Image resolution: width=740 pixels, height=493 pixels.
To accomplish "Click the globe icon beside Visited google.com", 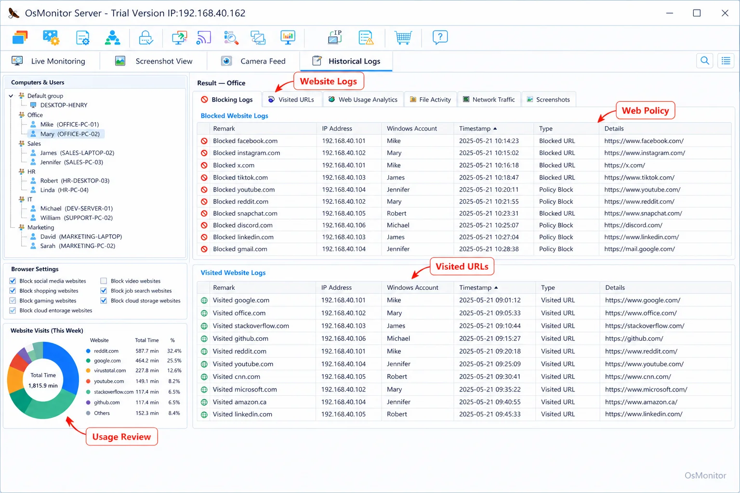I will click(x=204, y=300).
